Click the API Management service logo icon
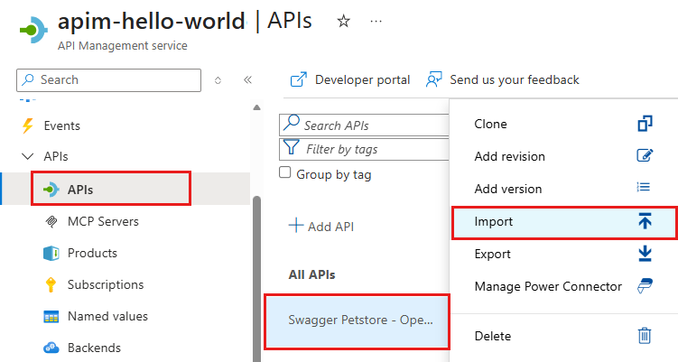The height and width of the screenshot is (362, 678). 33,30
